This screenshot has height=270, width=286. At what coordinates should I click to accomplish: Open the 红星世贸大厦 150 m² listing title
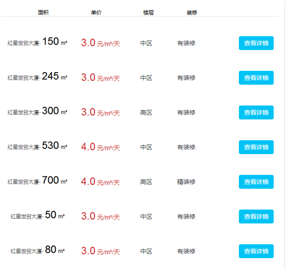(37, 41)
